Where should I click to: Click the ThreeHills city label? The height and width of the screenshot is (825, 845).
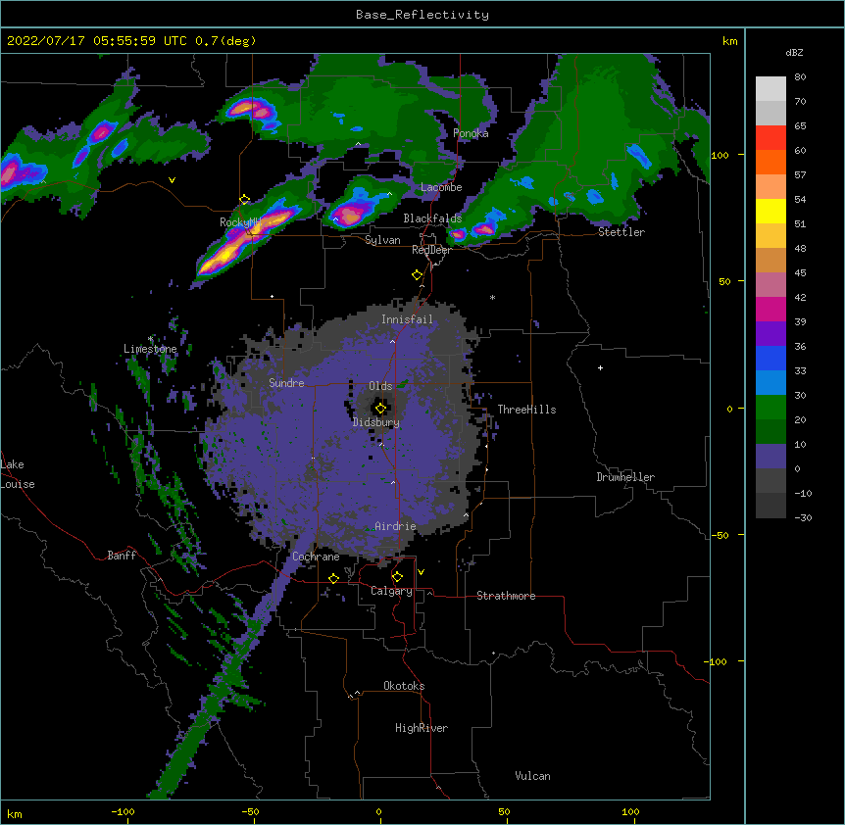(x=526, y=410)
